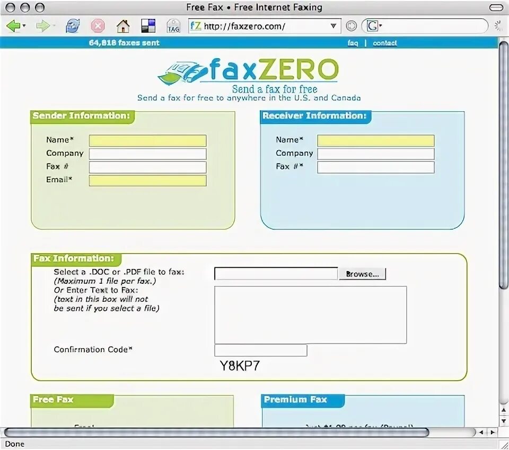Screen dimensions: 509x450
Task: Click the red Stop loading icon
Action: tap(98, 26)
